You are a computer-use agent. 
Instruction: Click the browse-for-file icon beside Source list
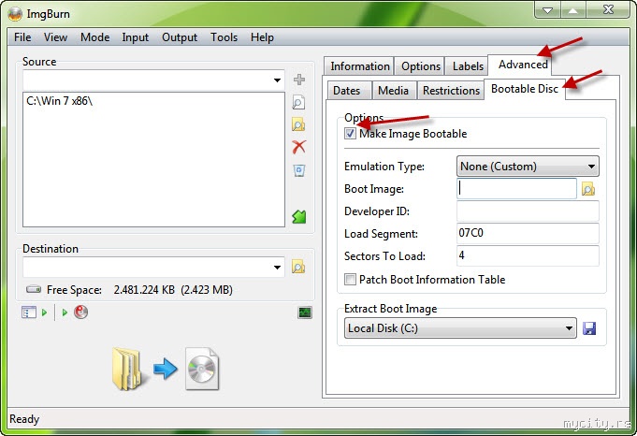click(x=298, y=102)
